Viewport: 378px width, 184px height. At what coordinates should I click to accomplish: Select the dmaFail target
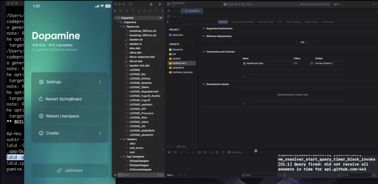pos(175,59)
